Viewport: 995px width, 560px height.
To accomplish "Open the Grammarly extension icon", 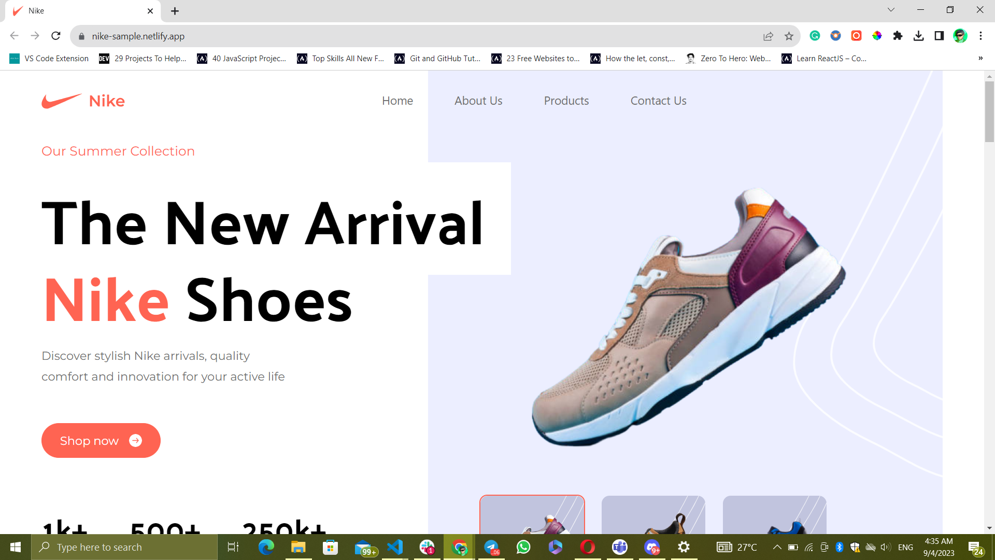I will tap(815, 36).
